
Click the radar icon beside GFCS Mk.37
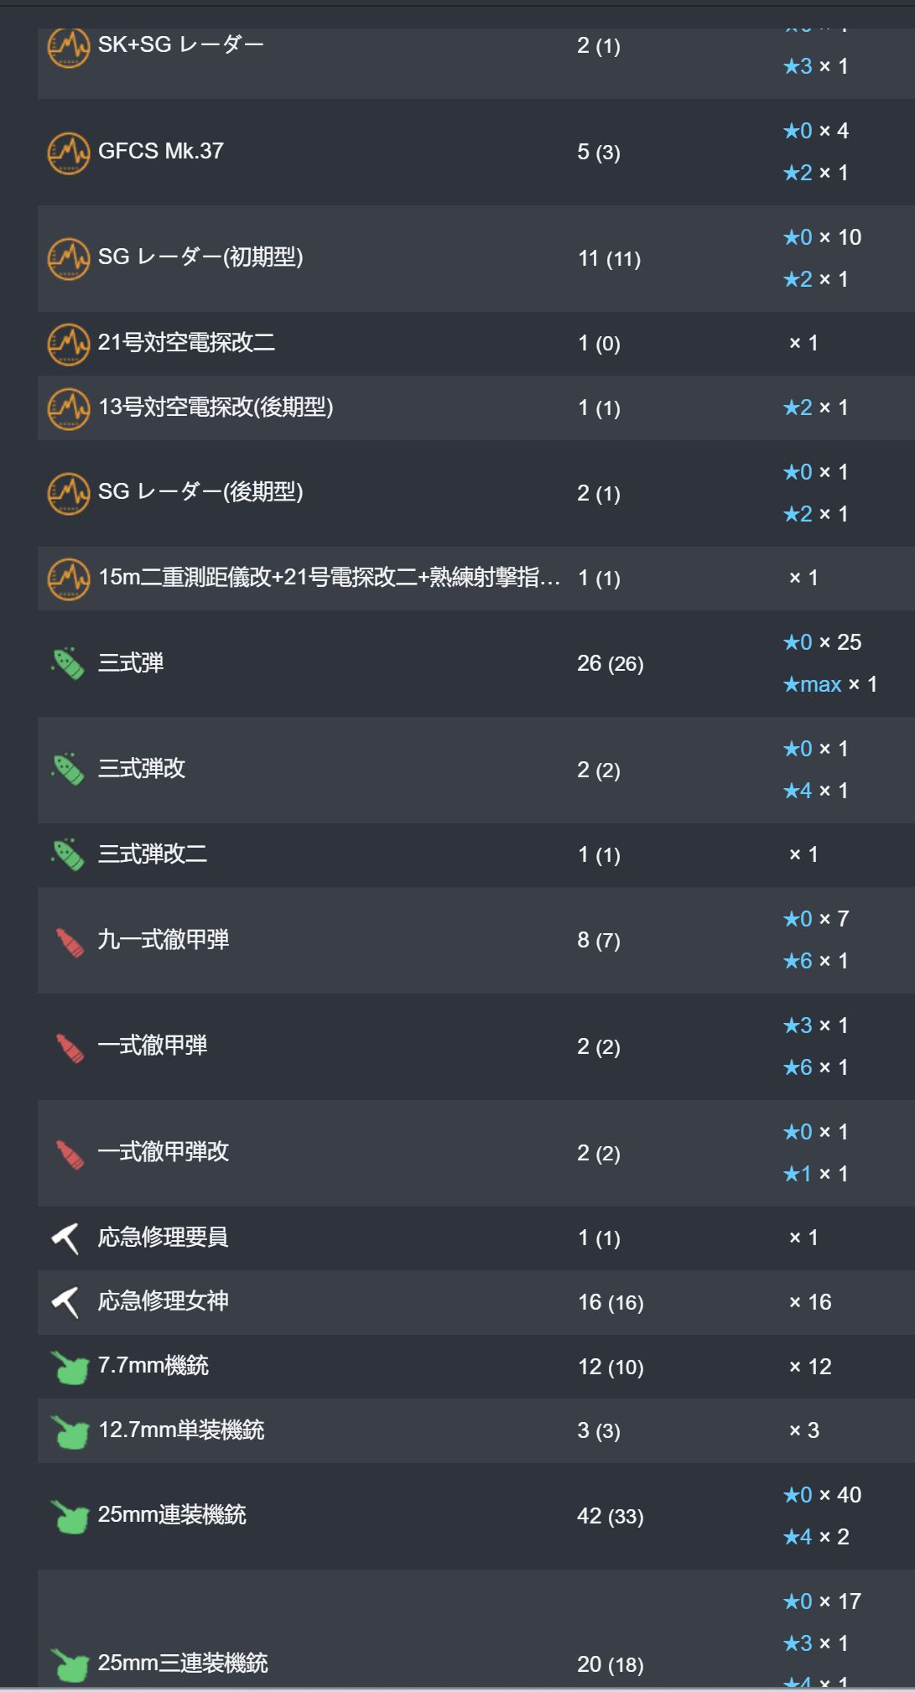click(68, 153)
